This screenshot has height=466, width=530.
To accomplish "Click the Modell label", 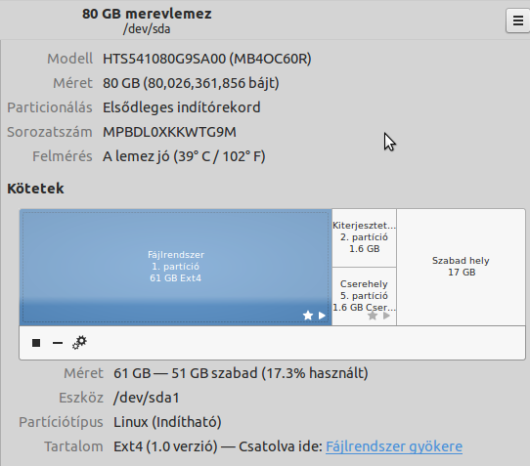I will click(x=70, y=59).
